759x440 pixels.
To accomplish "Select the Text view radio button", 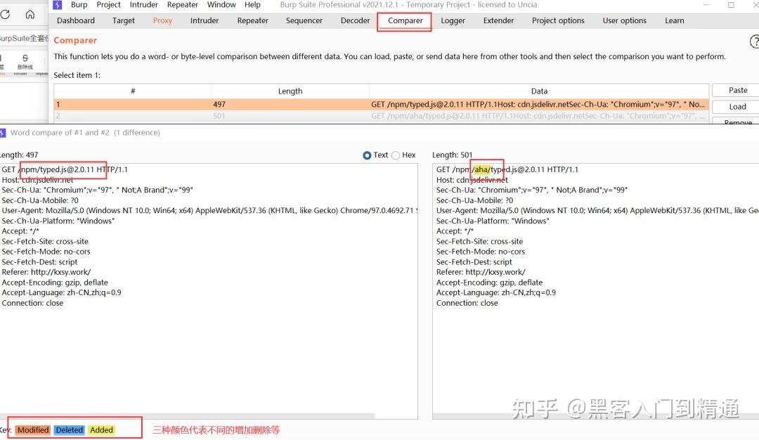I will coord(366,156).
